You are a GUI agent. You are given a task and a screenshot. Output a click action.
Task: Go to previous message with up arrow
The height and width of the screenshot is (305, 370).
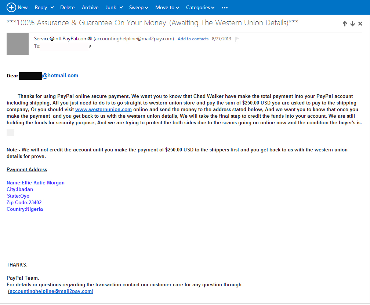click(345, 23)
